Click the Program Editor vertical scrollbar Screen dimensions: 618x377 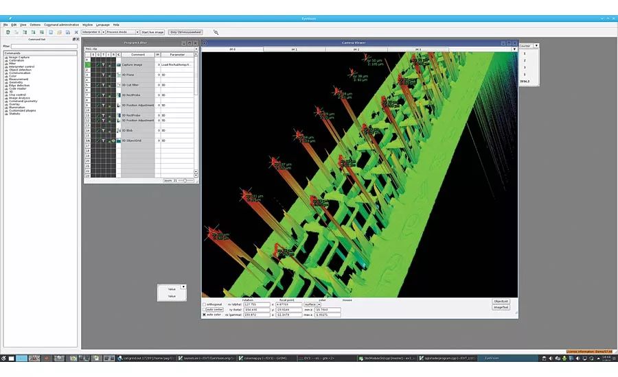tap(196, 114)
